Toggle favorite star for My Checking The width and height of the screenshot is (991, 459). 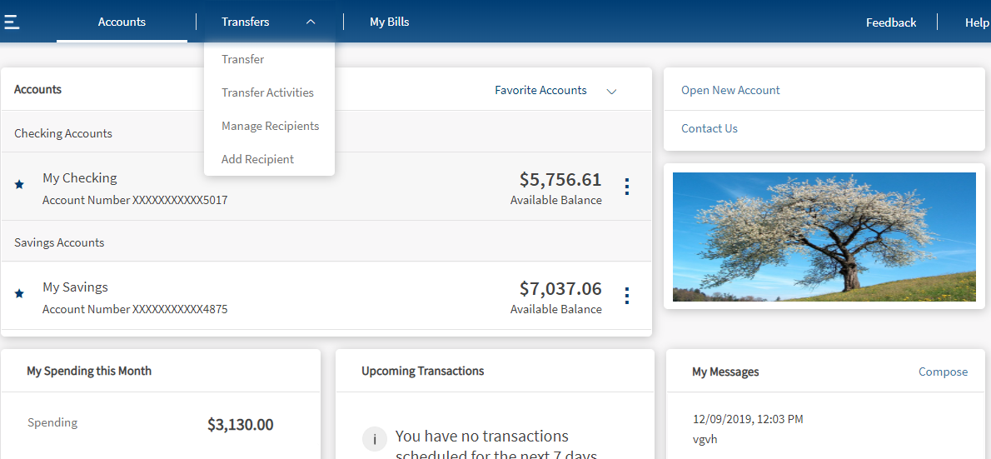click(x=19, y=185)
